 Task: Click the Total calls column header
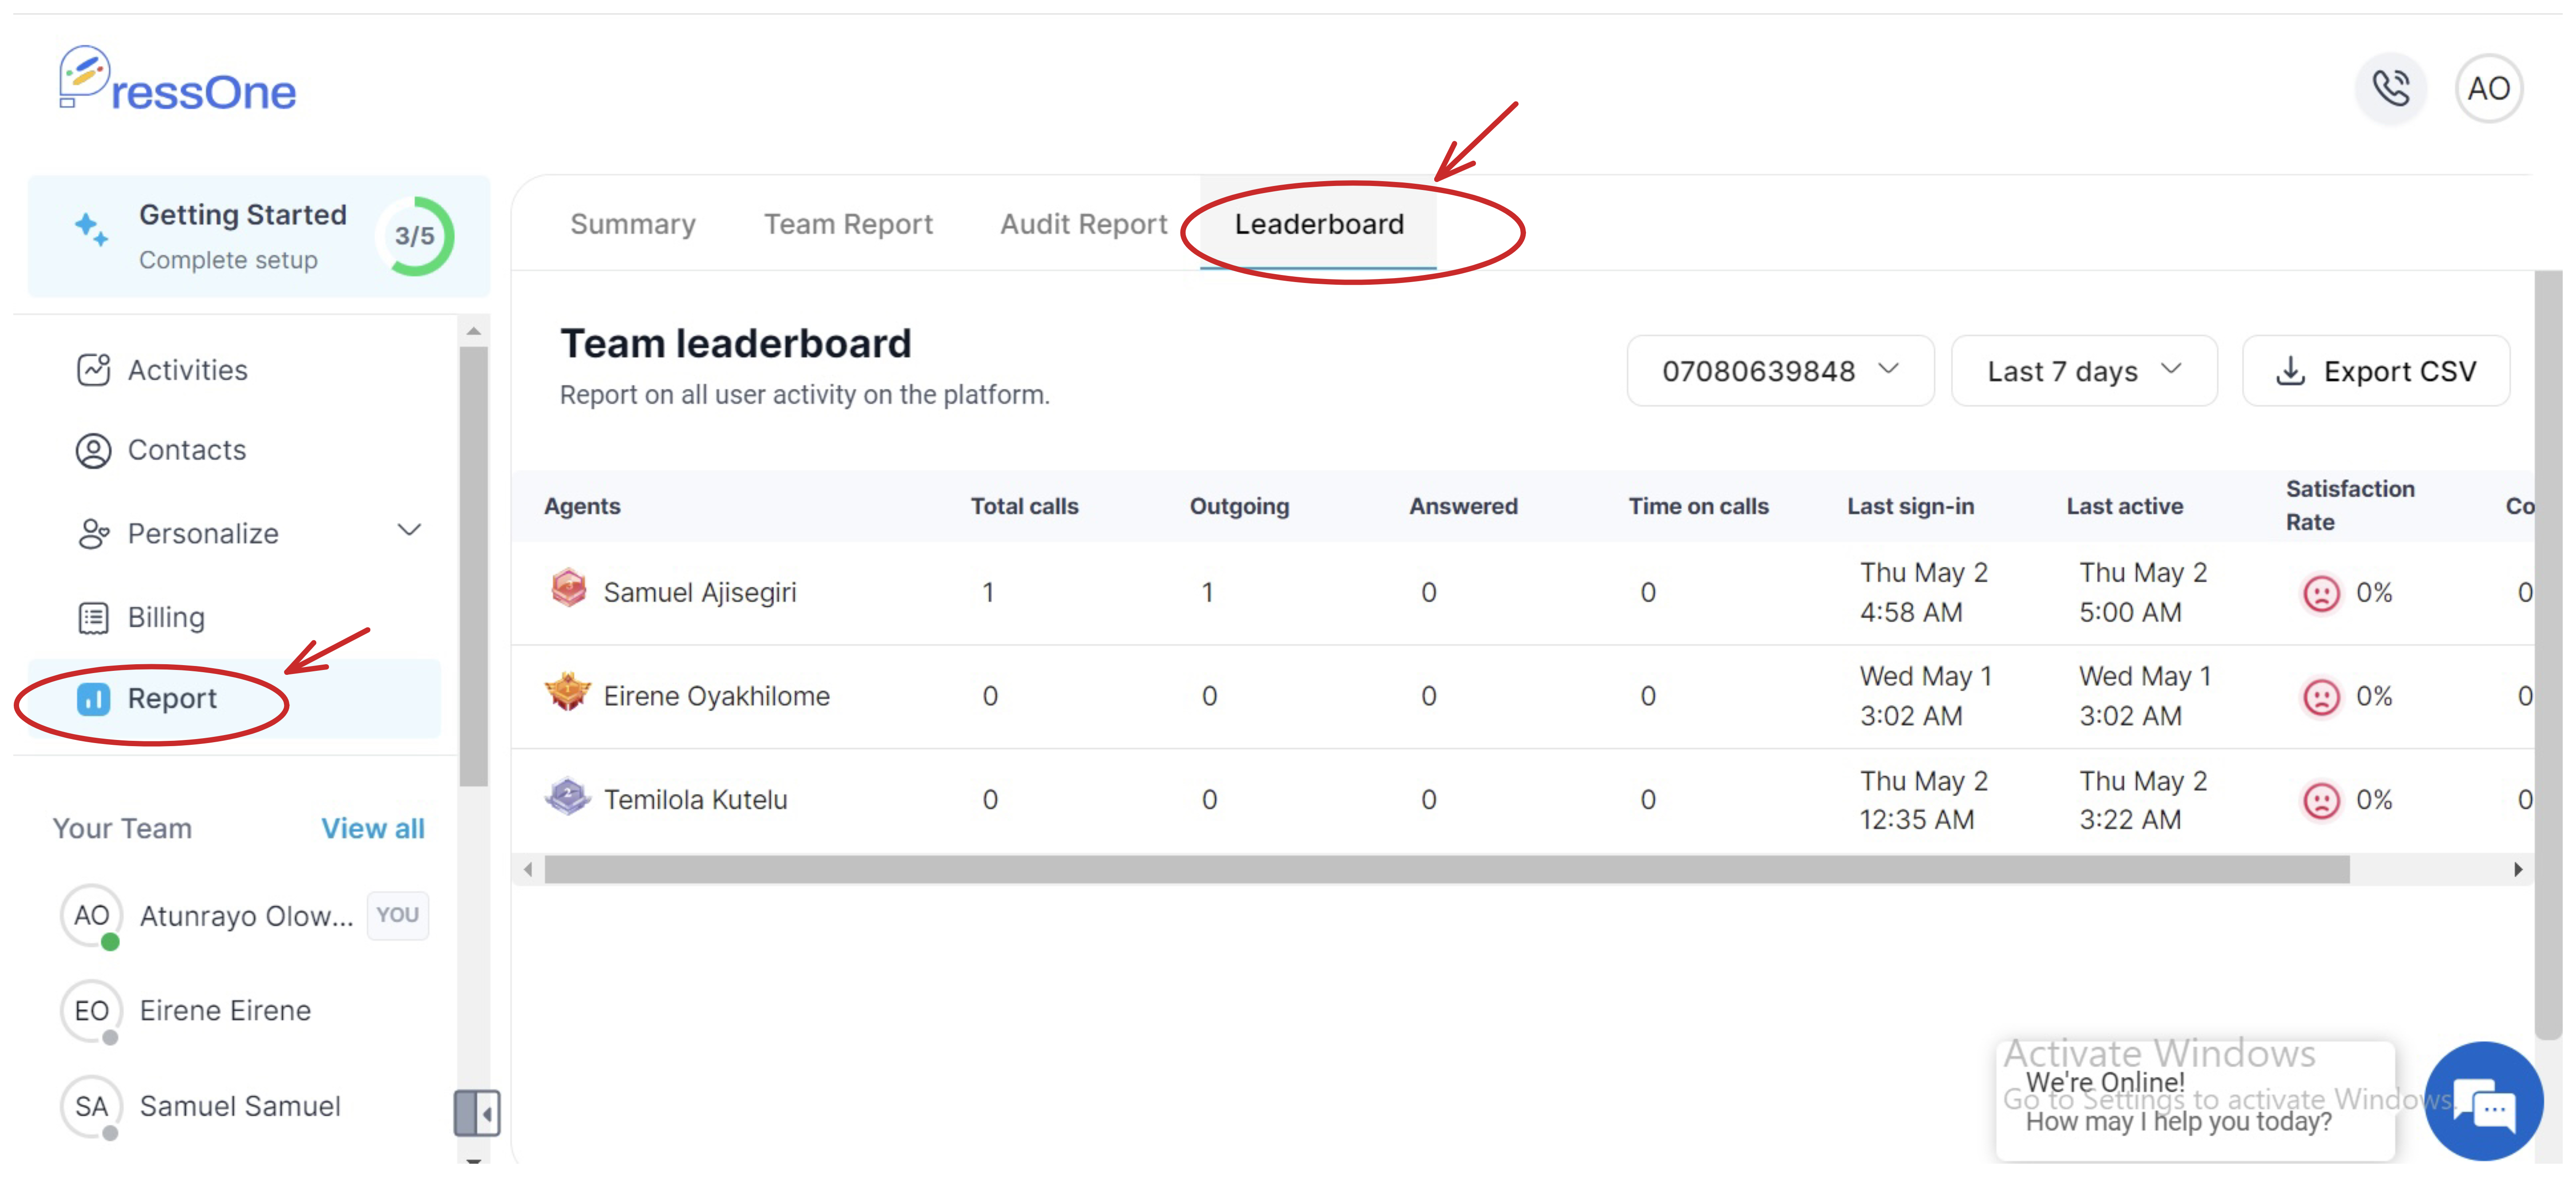tap(1024, 507)
